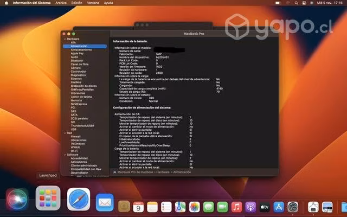Open Podcasts from the Dock
The height and width of the screenshot is (217, 347).
click(x=250, y=207)
